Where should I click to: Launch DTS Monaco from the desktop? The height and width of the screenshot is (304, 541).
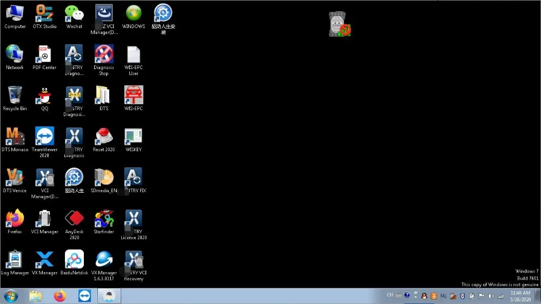pyautogui.click(x=15, y=137)
